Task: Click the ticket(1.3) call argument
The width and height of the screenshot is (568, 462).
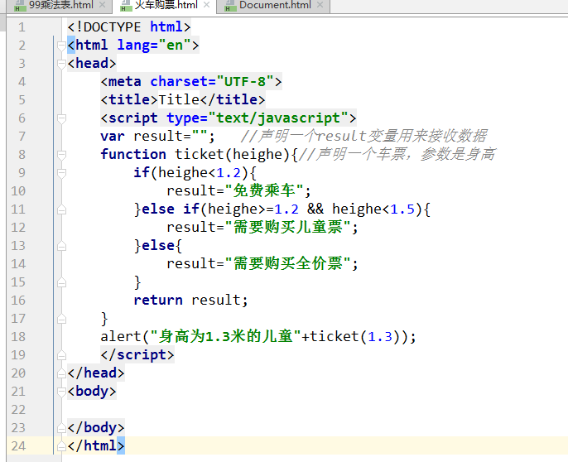Action: pos(380,337)
